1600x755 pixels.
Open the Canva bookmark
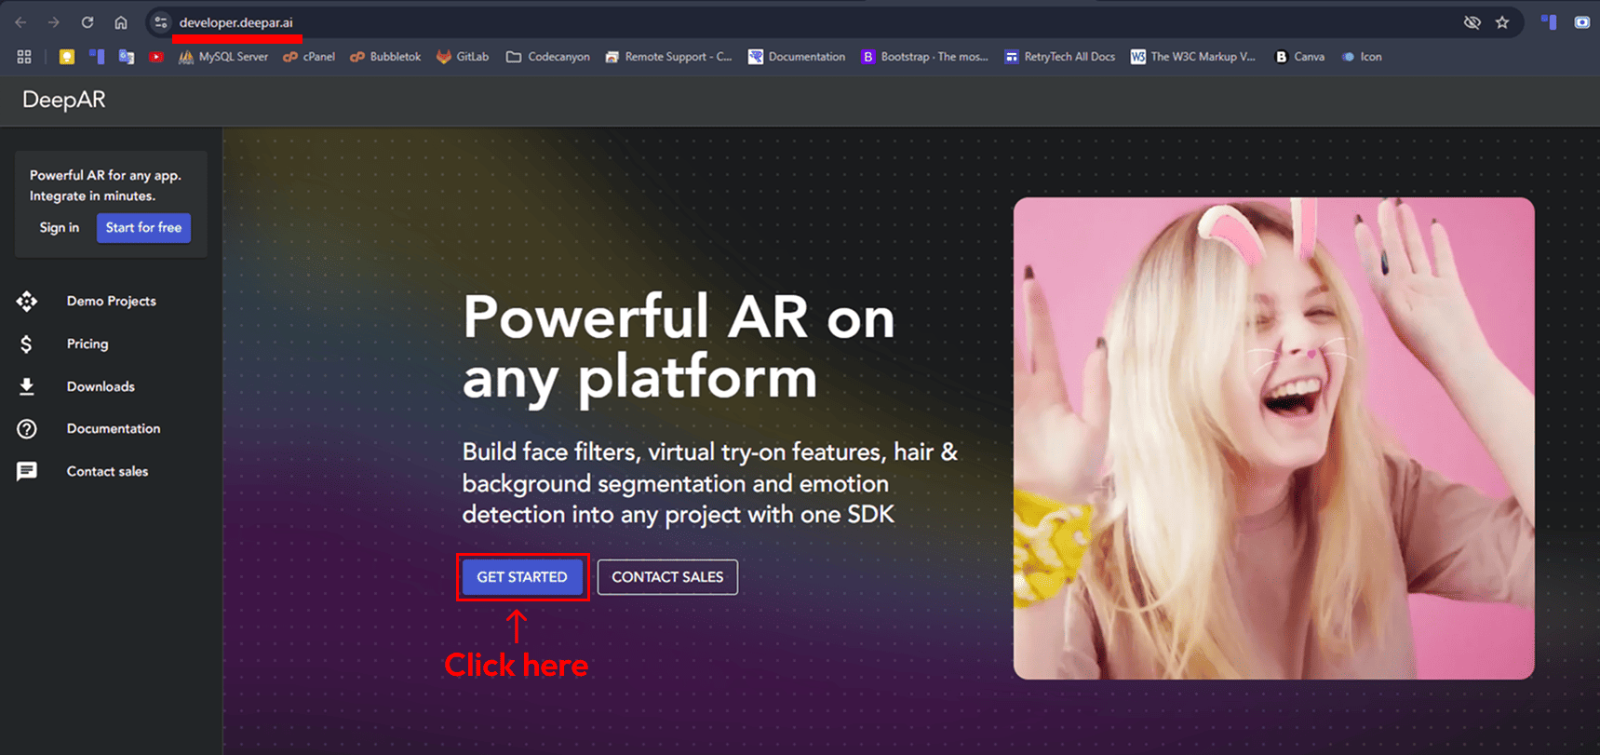(x=1299, y=57)
